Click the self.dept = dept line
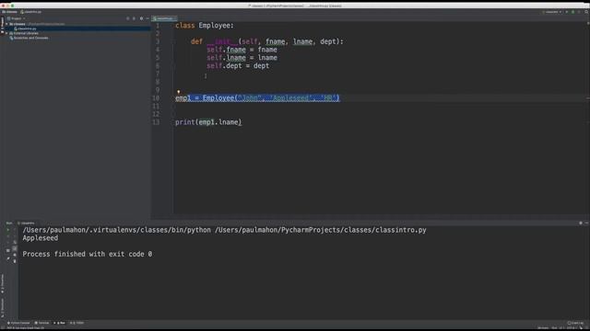Screen dimensions: 590x331 coord(238,65)
